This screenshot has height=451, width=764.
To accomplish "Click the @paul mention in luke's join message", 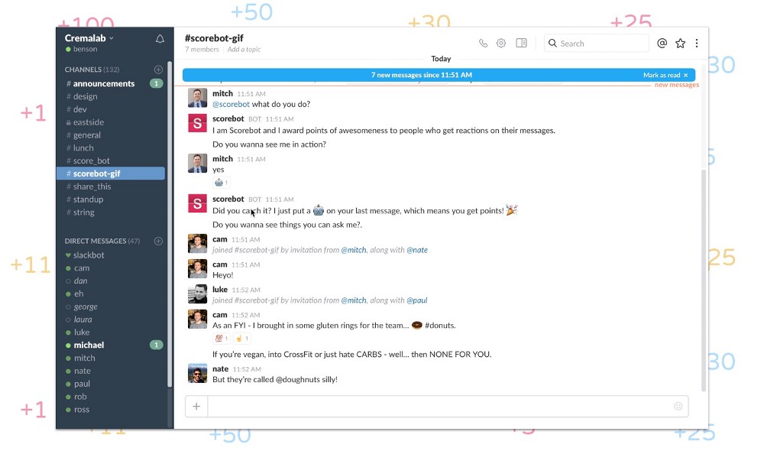I will [416, 300].
